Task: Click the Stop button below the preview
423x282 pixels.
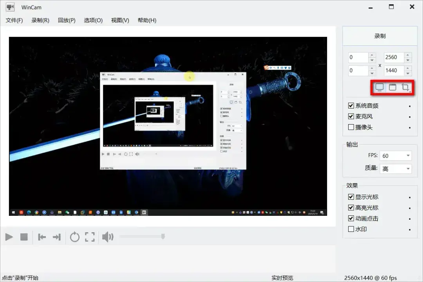Action: point(24,237)
